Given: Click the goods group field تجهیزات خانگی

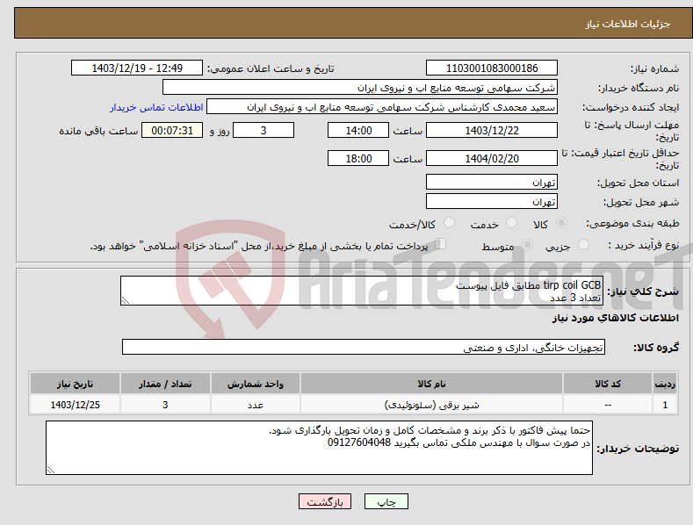Looking at the screenshot, I should (364, 348).
